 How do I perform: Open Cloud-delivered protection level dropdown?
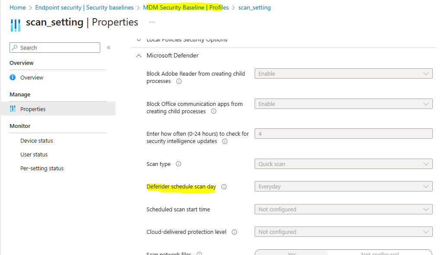[344, 232]
